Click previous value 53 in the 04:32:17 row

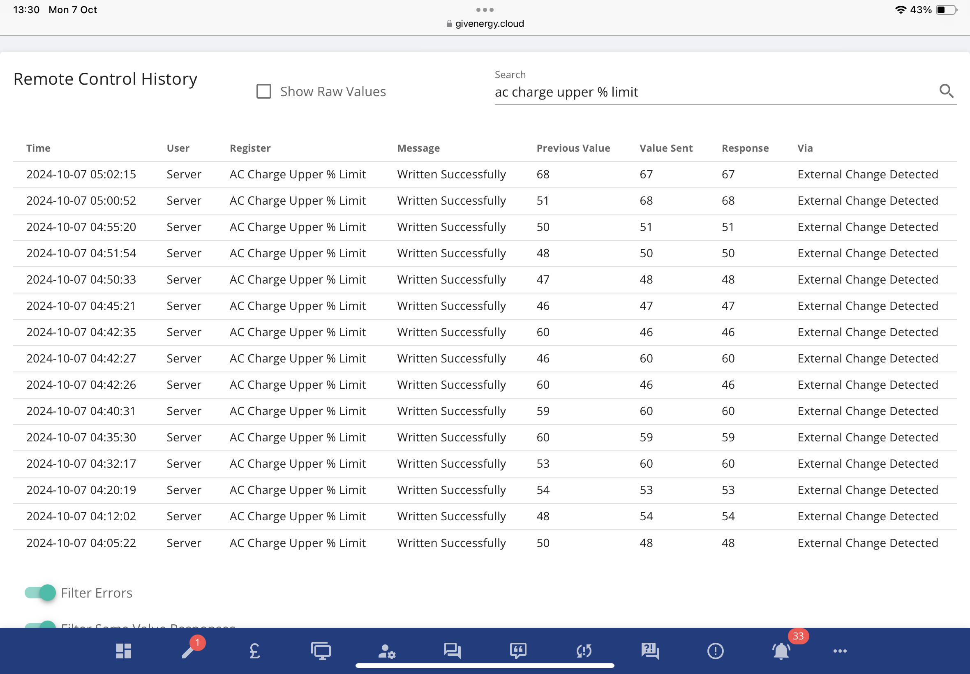pos(543,464)
